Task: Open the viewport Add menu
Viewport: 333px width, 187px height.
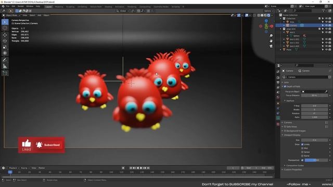Action: tap(40, 15)
